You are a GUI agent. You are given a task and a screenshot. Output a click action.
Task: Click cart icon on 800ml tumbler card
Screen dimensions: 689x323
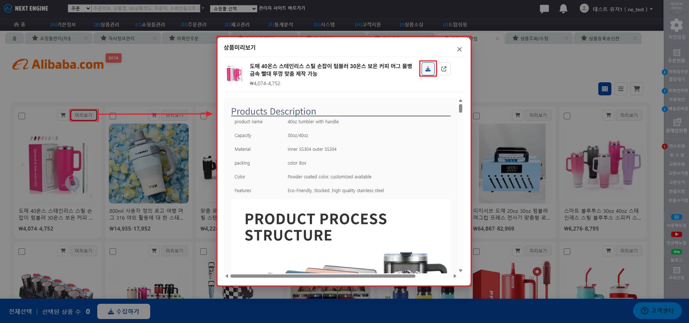click(x=154, y=115)
